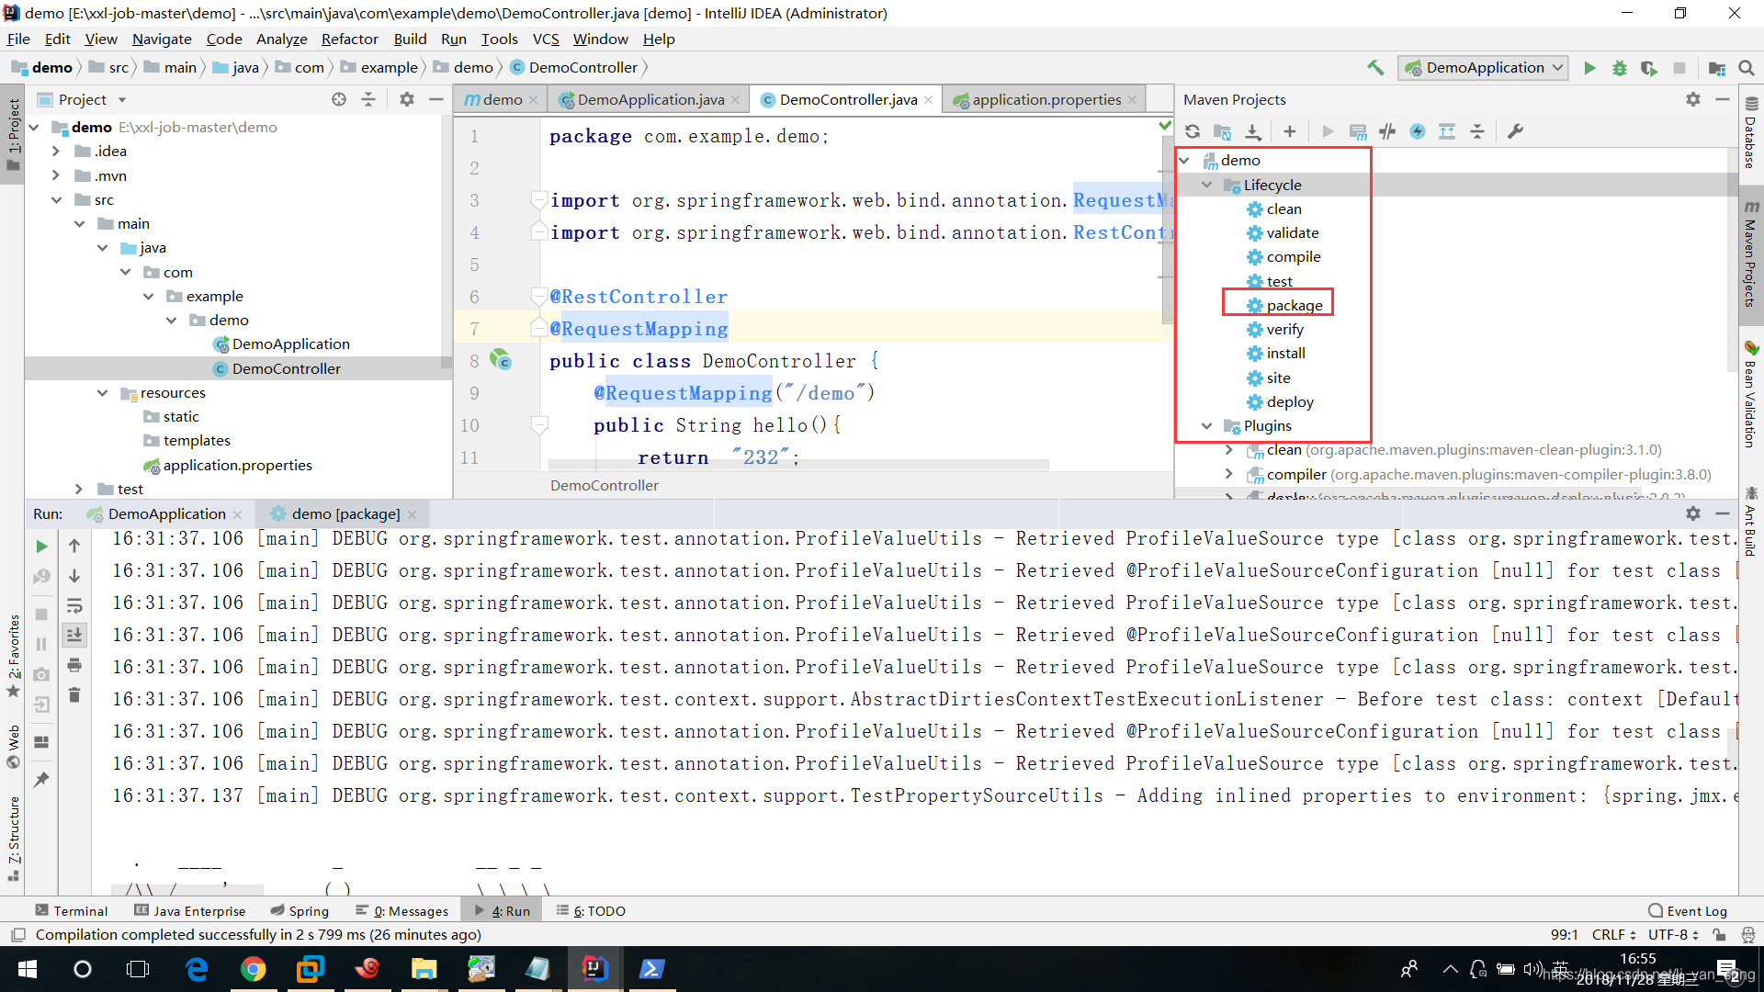Expand the test folder in Project tree
Image resolution: width=1764 pixels, height=992 pixels.
[x=79, y=489]
